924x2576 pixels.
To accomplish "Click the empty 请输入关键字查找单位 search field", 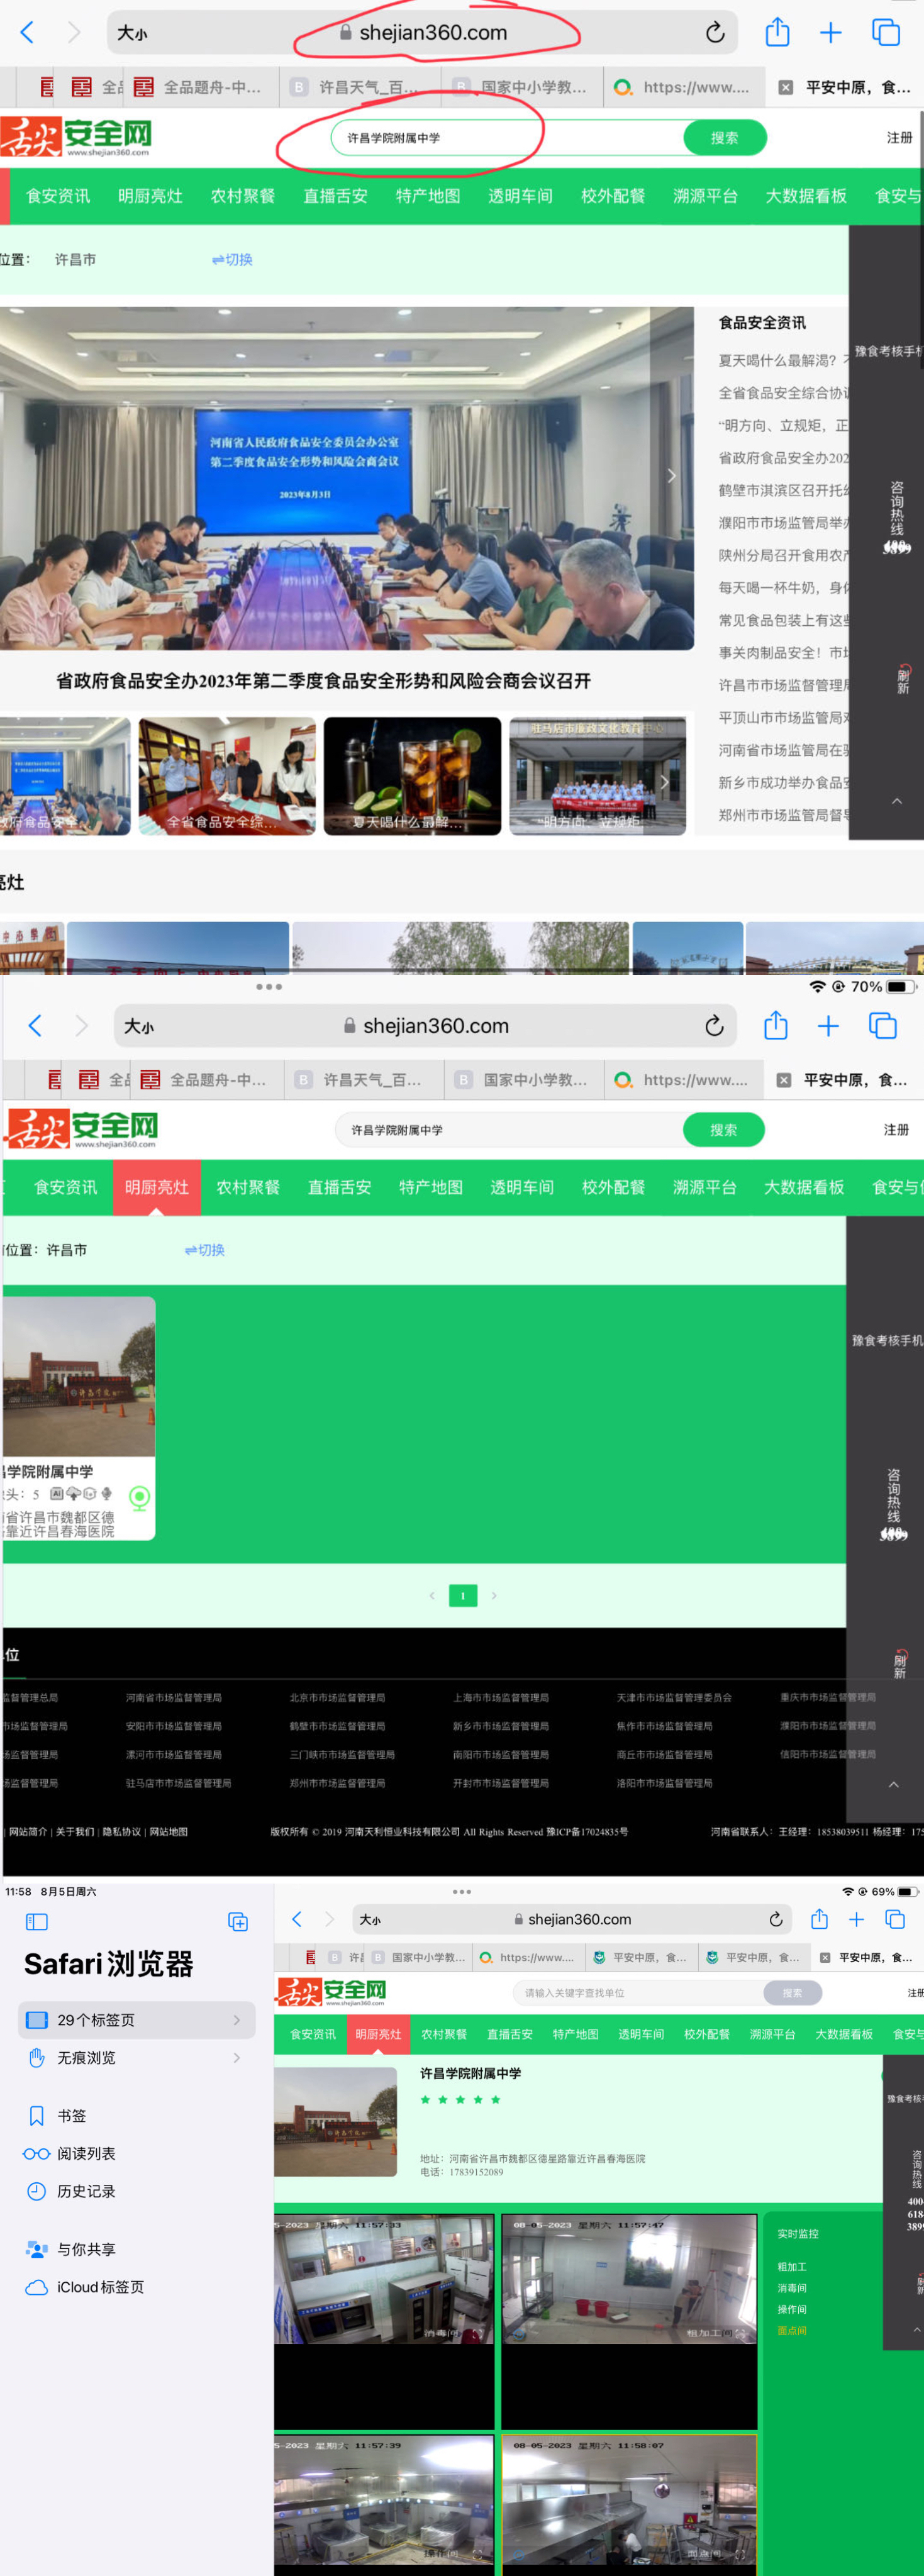I will coord(640,1993).
